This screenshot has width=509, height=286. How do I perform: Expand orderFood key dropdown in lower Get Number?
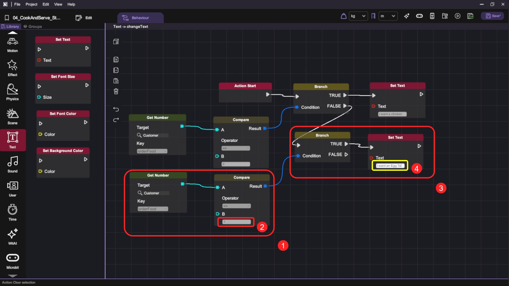[x=153, y=209]
